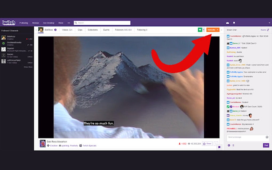272x170 pixels.
Task: Open the top navigation more menu
Action: [x=69, y=23]
